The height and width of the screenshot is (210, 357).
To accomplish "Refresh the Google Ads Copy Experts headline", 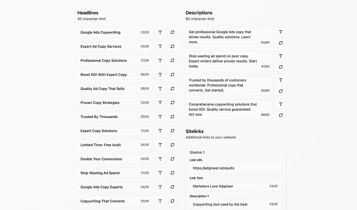I will (x=172, y=187).
